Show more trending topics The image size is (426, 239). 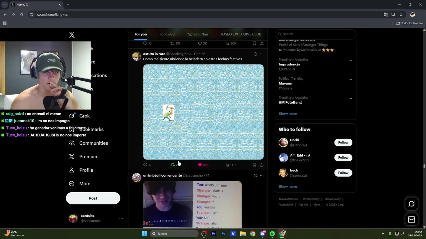288,114
